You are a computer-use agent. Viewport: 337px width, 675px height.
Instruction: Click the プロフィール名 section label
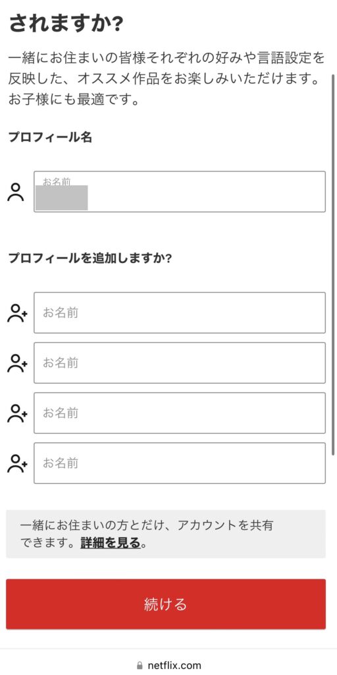click(x=50, y=137)
